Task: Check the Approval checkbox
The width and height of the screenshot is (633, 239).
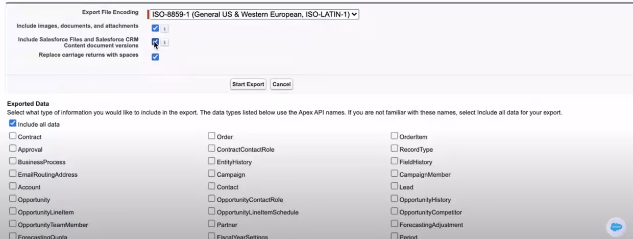Action: coord(13,149)
